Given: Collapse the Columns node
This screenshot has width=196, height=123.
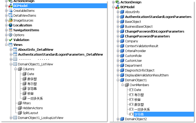Looking at the screenshot, I should coord(15,69).
